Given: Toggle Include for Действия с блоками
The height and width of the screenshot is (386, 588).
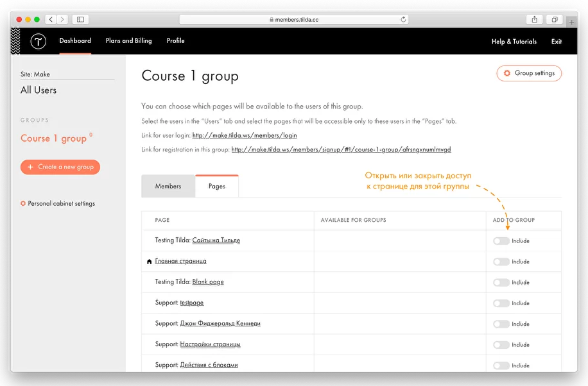Looking at the screenshot, I should [x=501, y=365].
